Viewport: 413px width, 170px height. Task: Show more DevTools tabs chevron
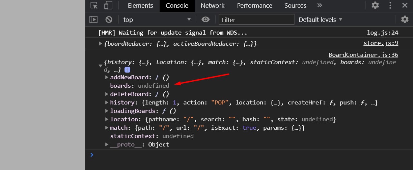click(320, 5)
